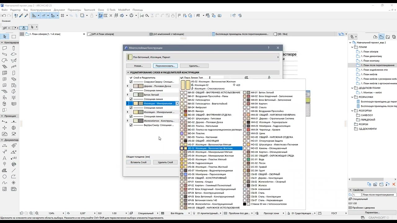Collapse the РОЗРАХУНКИ folder in Navigator

pos(352,97)
